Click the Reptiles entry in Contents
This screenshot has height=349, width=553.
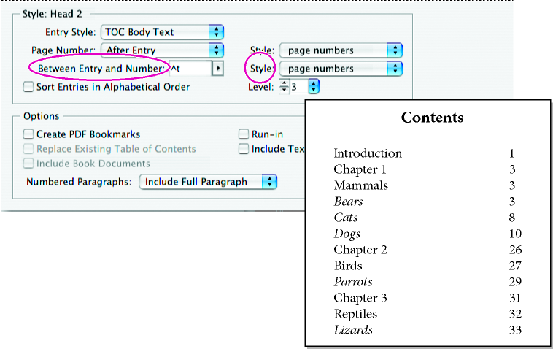[x=356, y=314]
